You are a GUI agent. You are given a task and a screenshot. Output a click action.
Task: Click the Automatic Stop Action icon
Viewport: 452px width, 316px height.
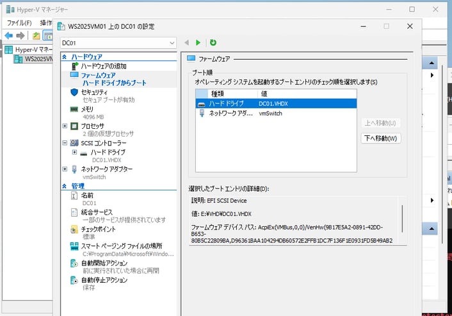click(74, 280)
